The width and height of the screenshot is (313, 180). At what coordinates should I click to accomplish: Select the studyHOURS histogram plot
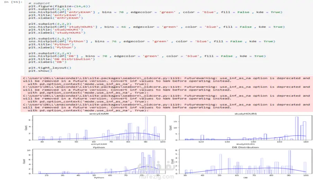(x=246, y=128)
